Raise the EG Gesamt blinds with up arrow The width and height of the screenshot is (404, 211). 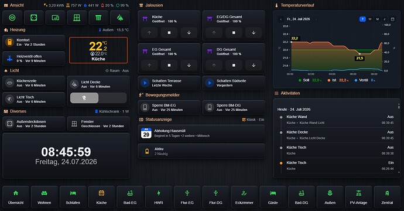[x=149, y=65]
